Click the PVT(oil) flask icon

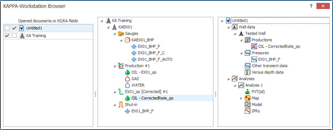click(x=248, y=92)
